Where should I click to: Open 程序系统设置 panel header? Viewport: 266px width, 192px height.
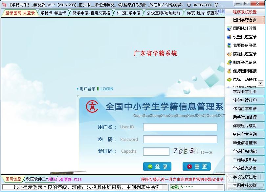point(245,12)
